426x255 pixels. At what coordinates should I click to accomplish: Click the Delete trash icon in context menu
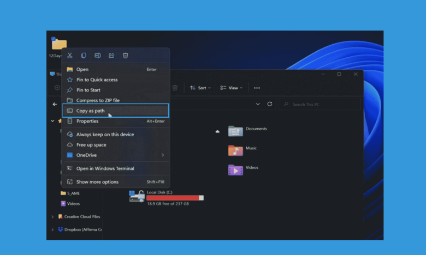coord(126,56)
